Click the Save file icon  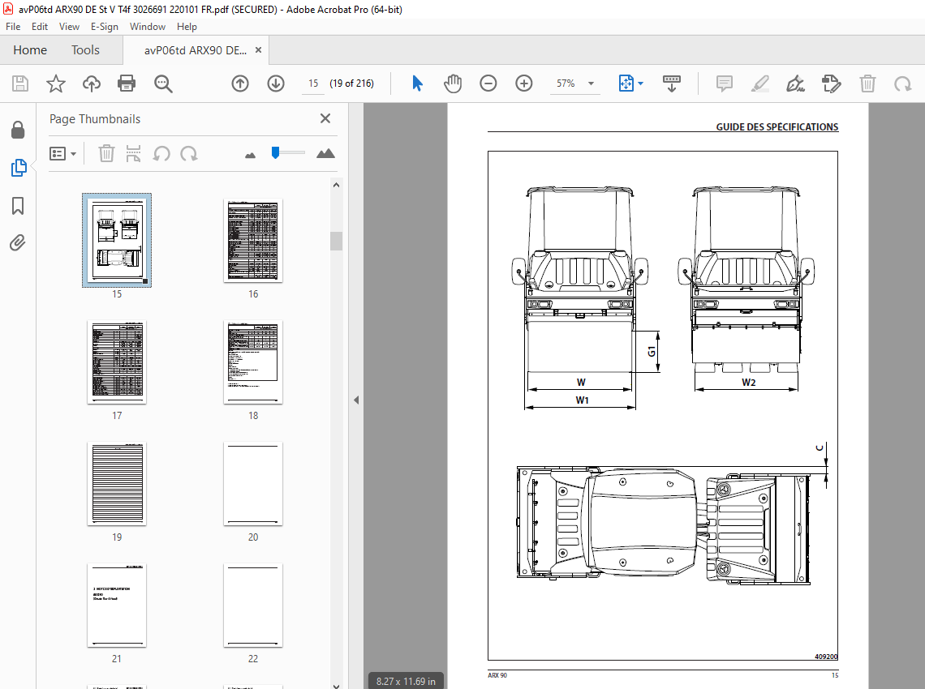tap(20, 83)
